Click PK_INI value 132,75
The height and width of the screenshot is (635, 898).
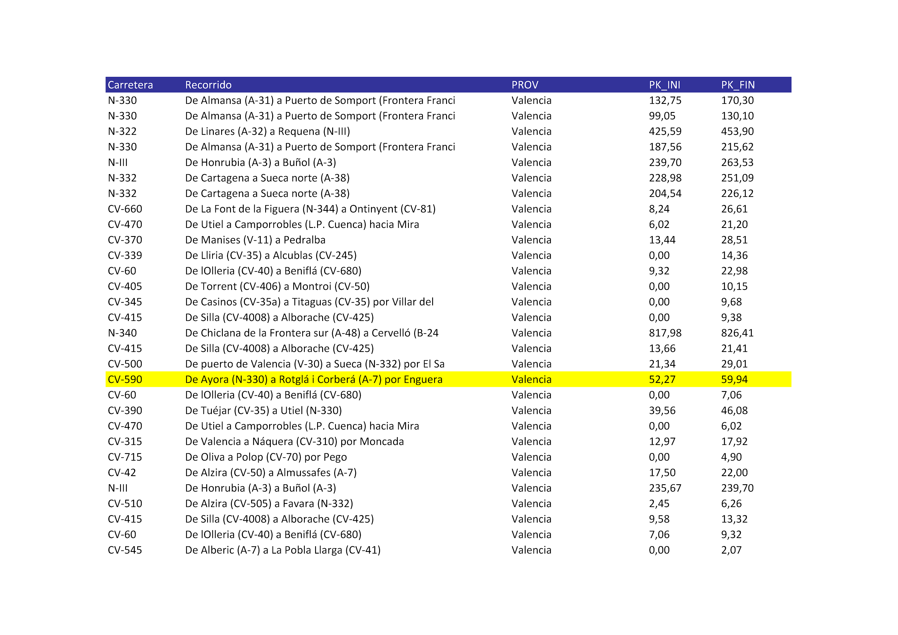coord(665,100)
